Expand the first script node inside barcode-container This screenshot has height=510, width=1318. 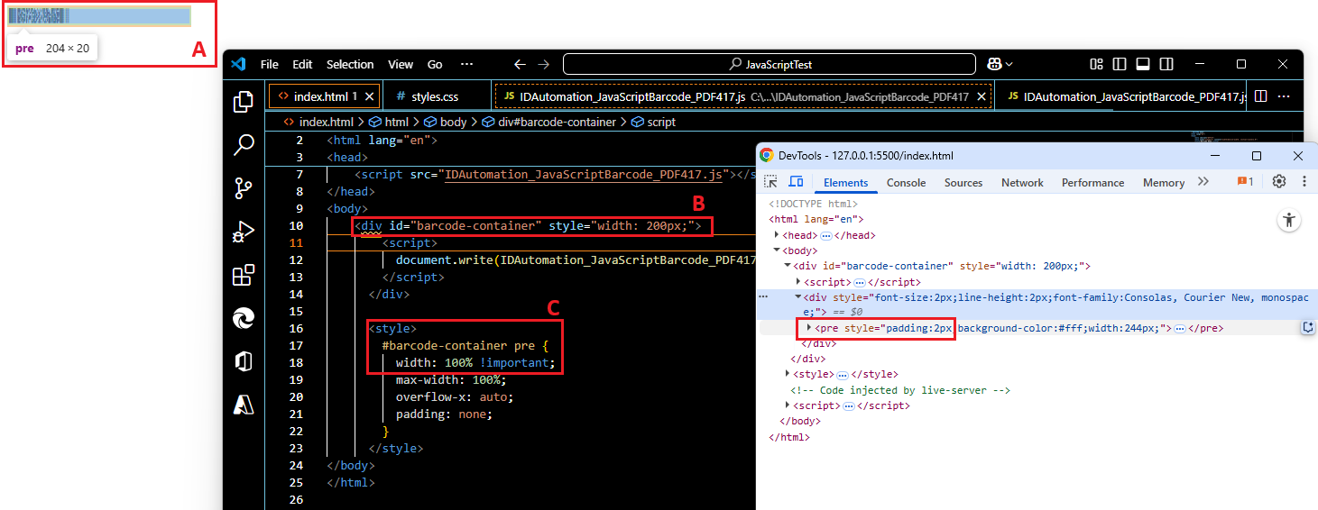click(x=798, y=282)
